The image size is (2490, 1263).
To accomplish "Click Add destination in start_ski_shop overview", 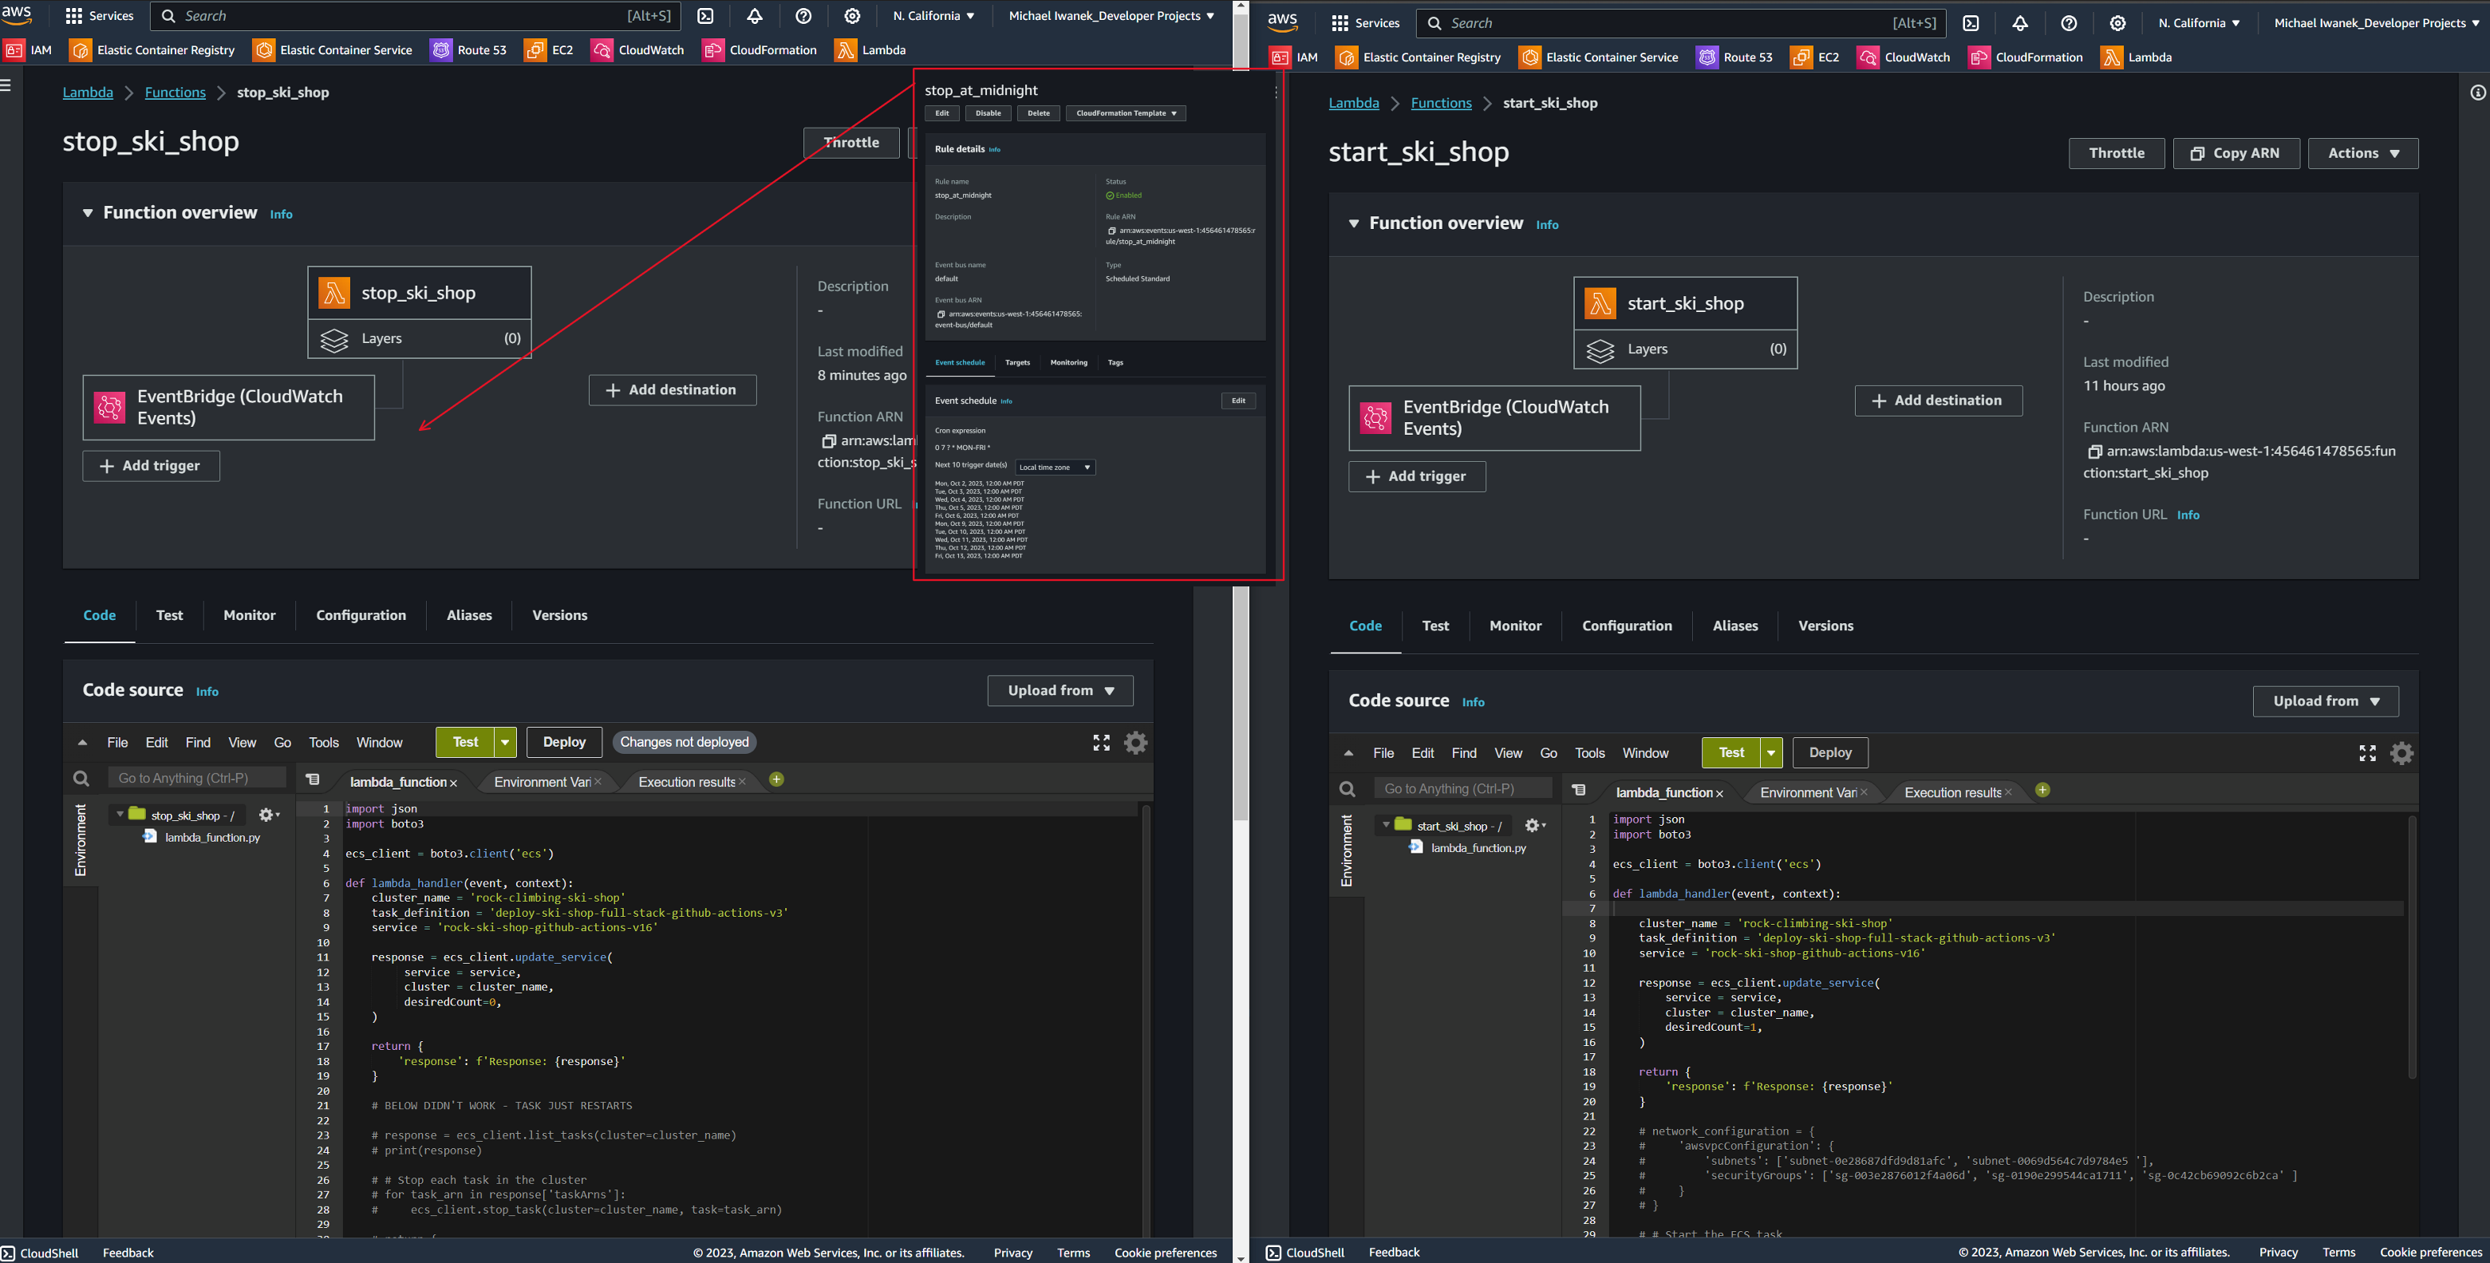I will click(x=1938, y=400).
